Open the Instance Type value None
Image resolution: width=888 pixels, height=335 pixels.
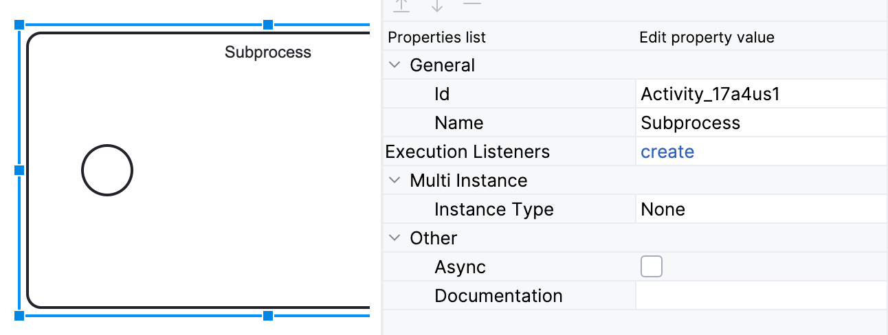(759, 209)
